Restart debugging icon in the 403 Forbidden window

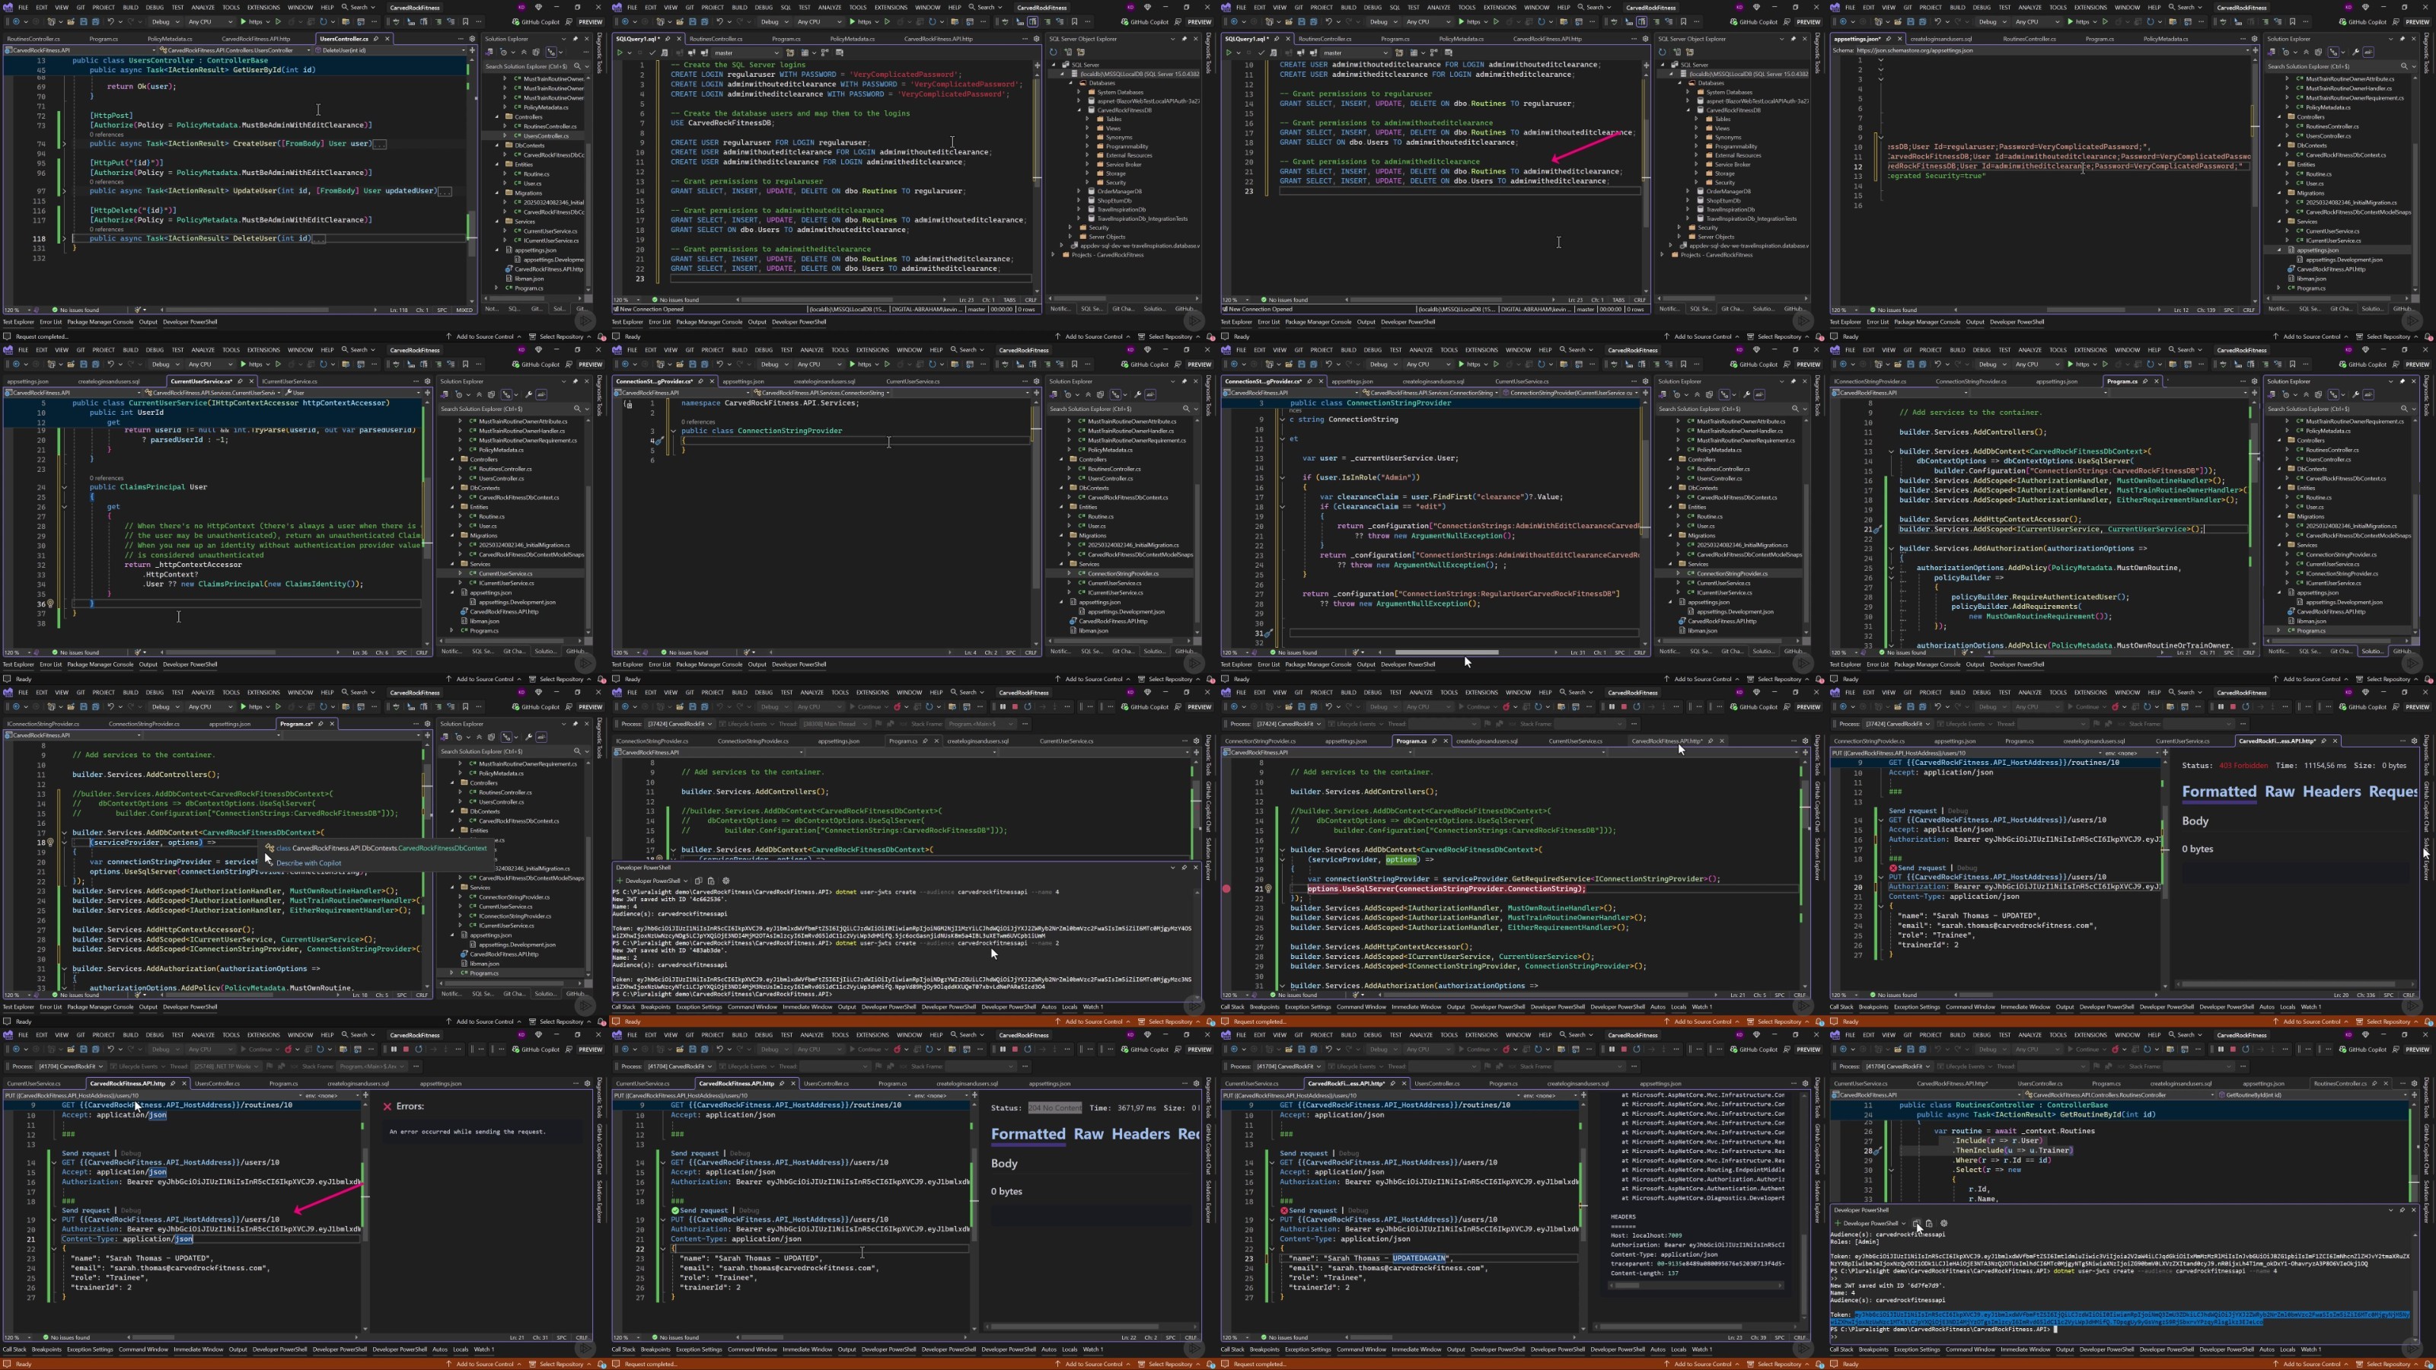(x=2246, y=707)
